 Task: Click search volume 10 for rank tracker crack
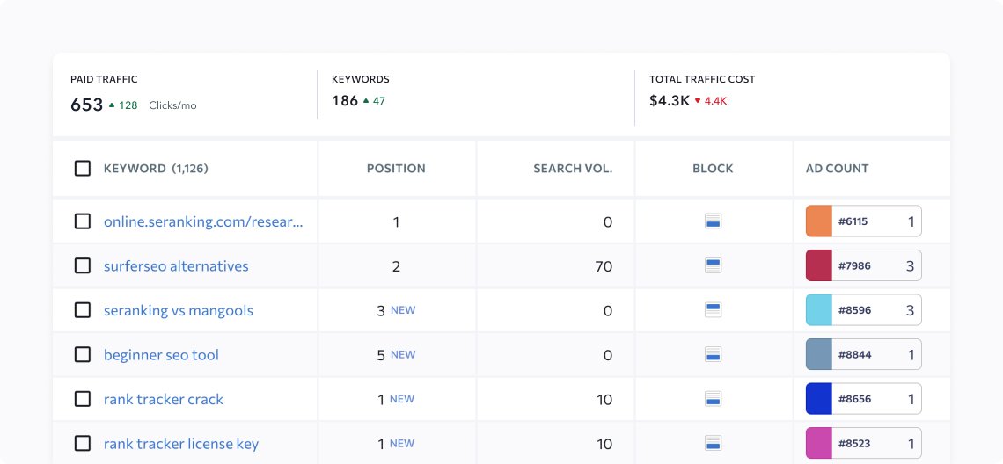(x=604, y=400)
